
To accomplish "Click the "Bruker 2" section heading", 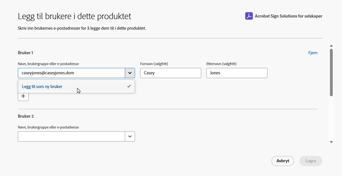I will pos(25,116).
